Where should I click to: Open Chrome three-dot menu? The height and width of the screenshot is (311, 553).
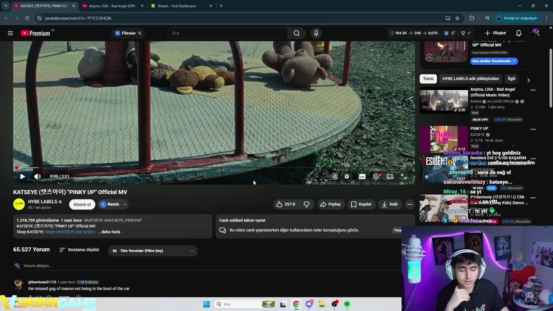[547, 18]
